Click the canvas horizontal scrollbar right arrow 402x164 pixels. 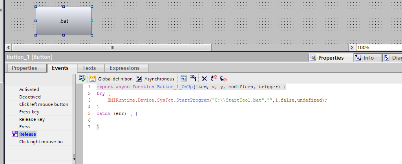(352, 47)
